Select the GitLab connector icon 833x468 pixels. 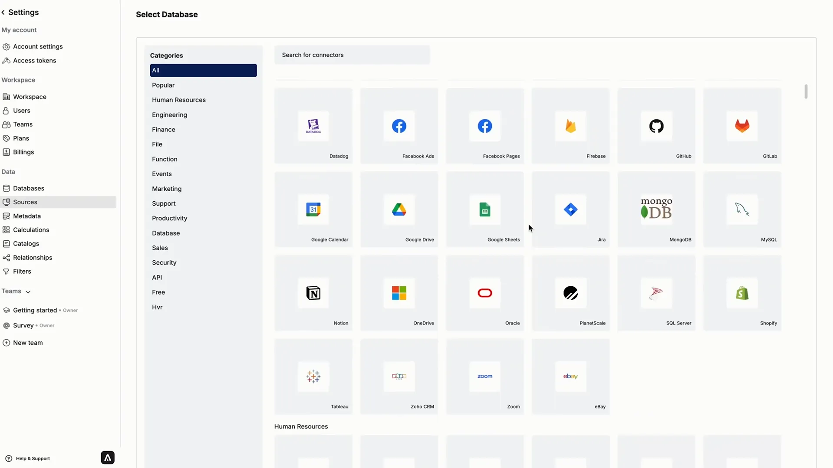(742, 126)
